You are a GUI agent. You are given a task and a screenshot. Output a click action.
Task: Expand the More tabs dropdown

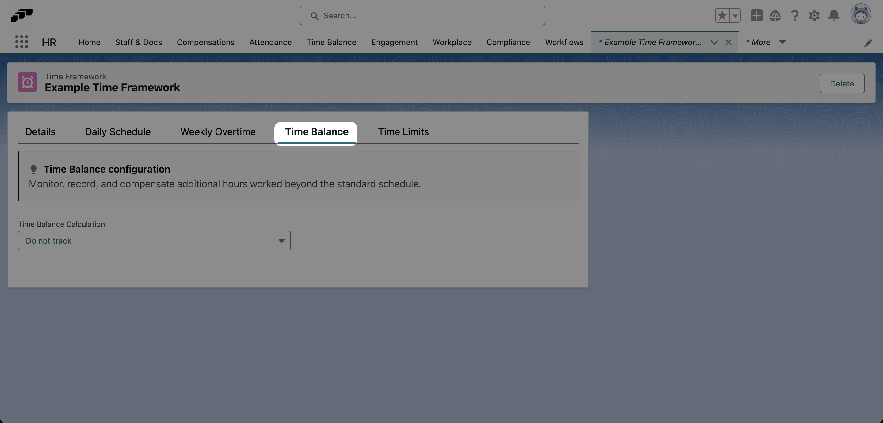click(782, 43)
